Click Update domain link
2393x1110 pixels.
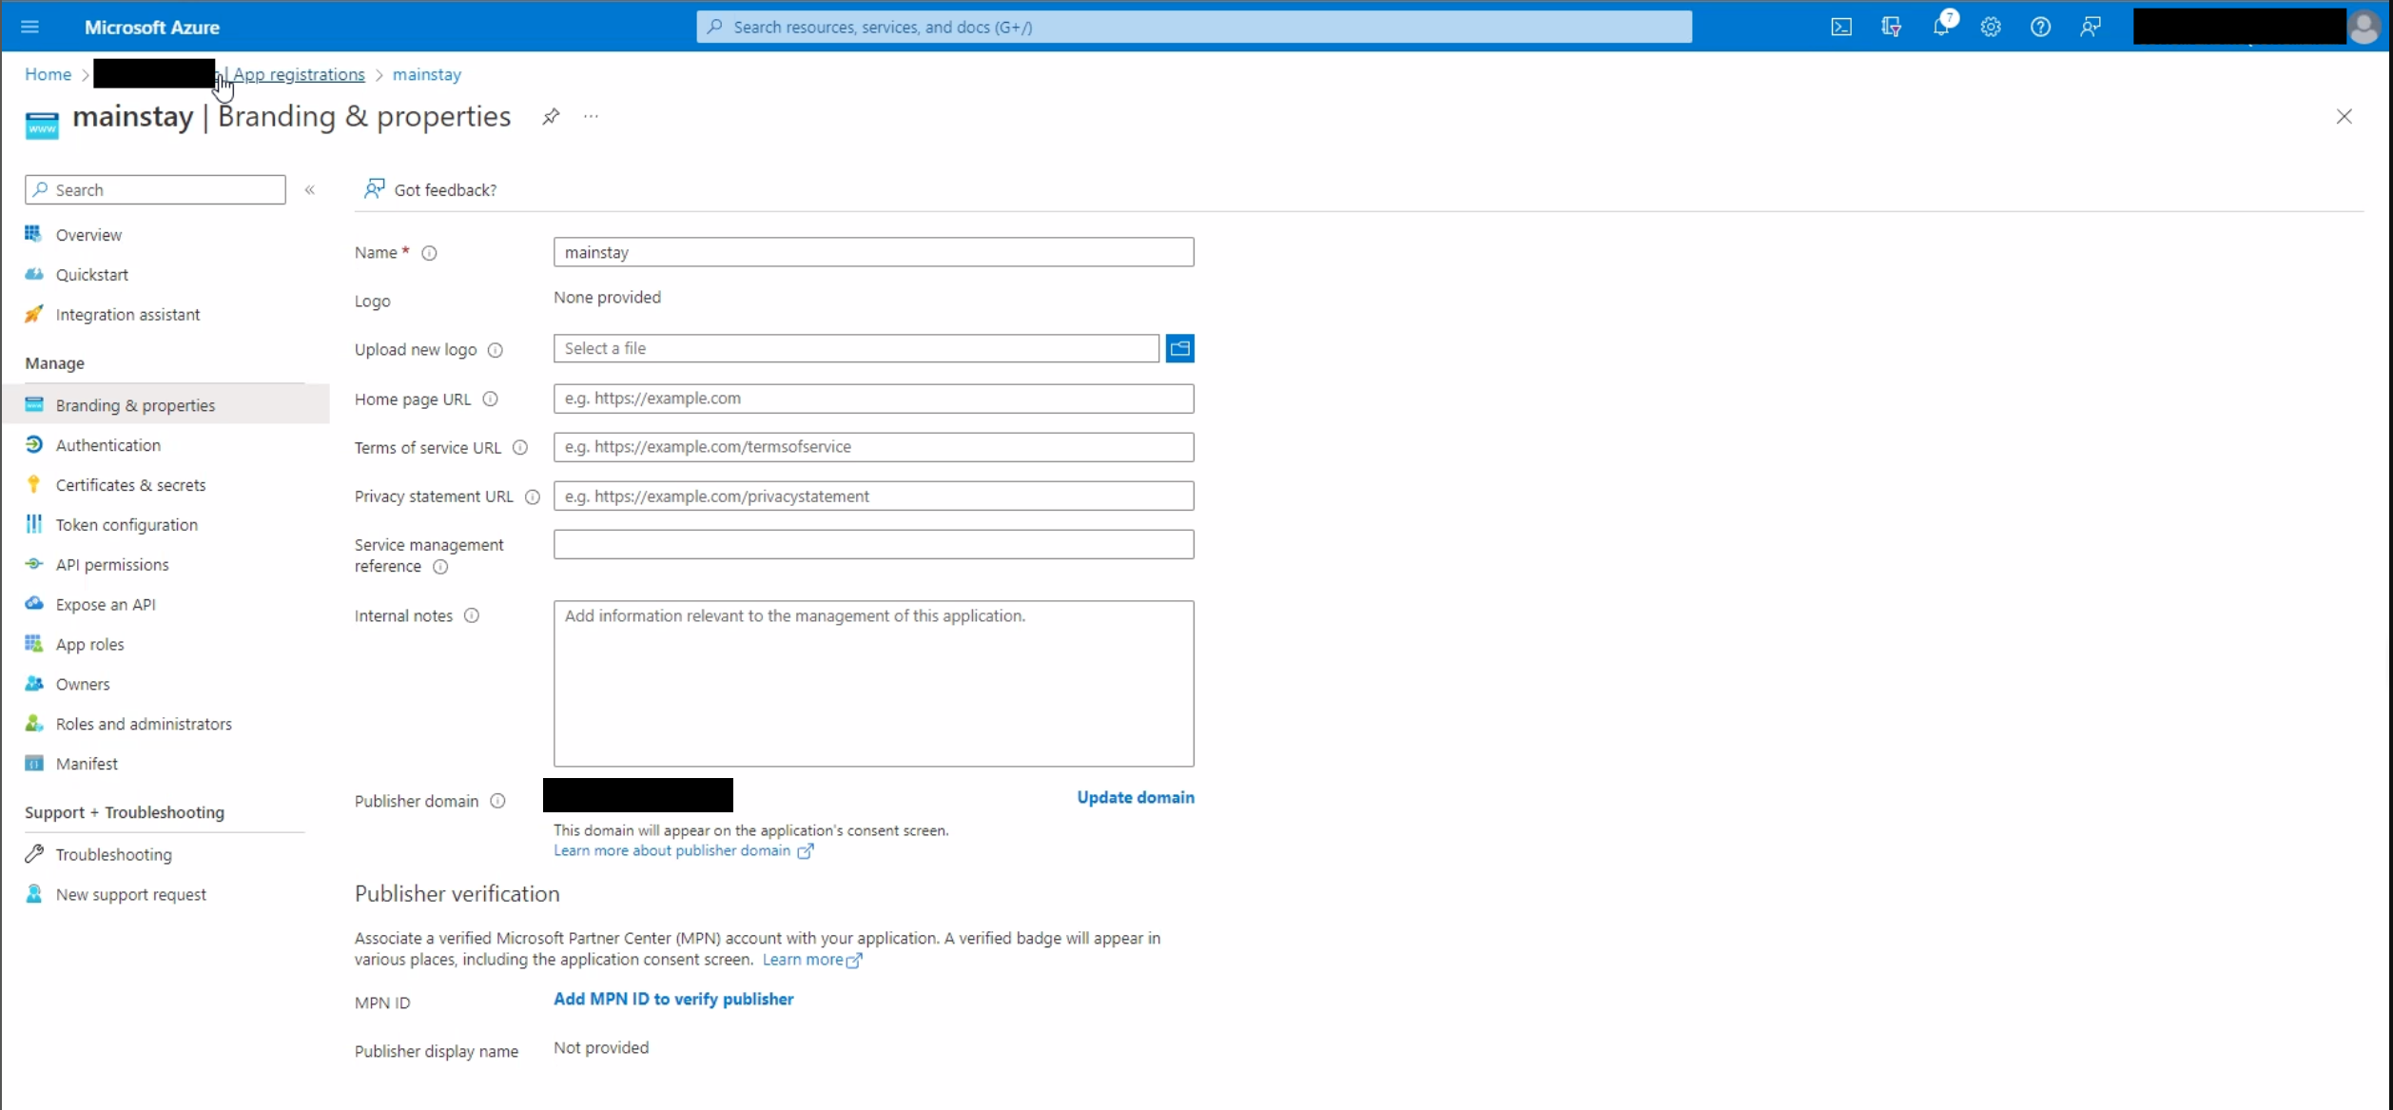click(x=1136, y=798)
